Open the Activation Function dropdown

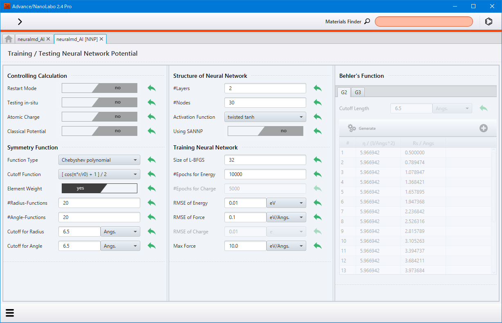pyautogui.click(x=265, y=117)
